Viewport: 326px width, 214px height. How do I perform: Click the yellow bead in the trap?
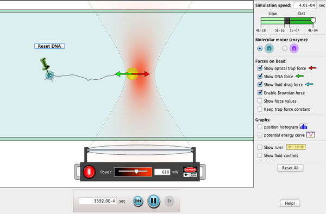(132, 74)
